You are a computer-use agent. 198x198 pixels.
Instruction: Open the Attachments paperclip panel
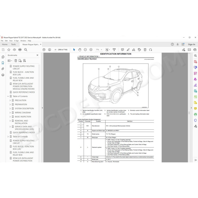point(3,69)
